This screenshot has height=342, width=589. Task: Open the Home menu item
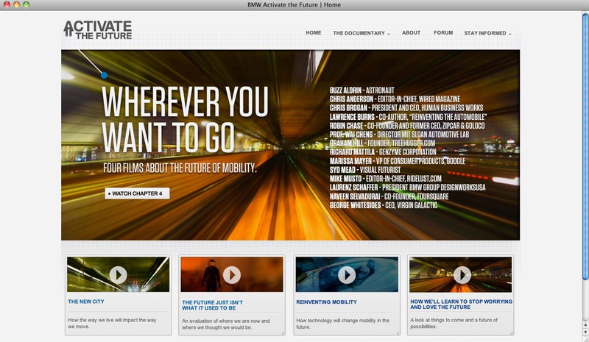point(314,32)
